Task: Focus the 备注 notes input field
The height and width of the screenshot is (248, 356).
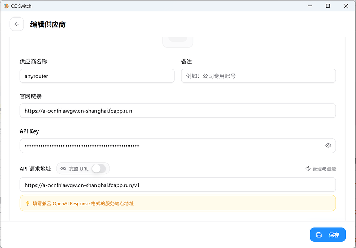Action: point(258,76)
